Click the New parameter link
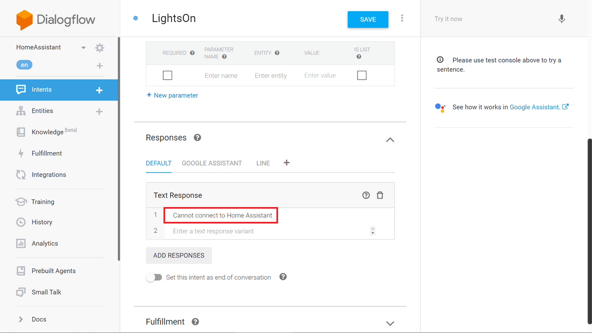The image size is (592, 333). tap(172, 95)
